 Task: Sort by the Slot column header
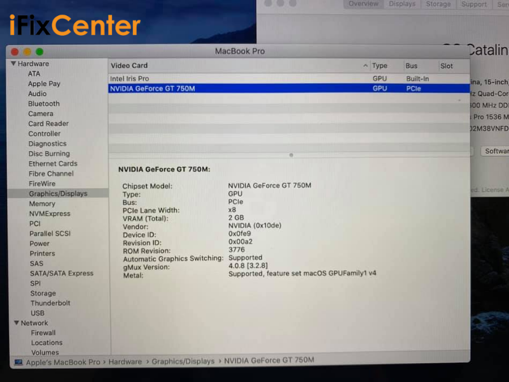[x=447, y=66]
